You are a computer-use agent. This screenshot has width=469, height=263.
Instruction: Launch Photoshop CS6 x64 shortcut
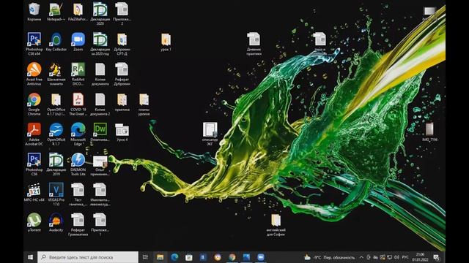[34, 44]
